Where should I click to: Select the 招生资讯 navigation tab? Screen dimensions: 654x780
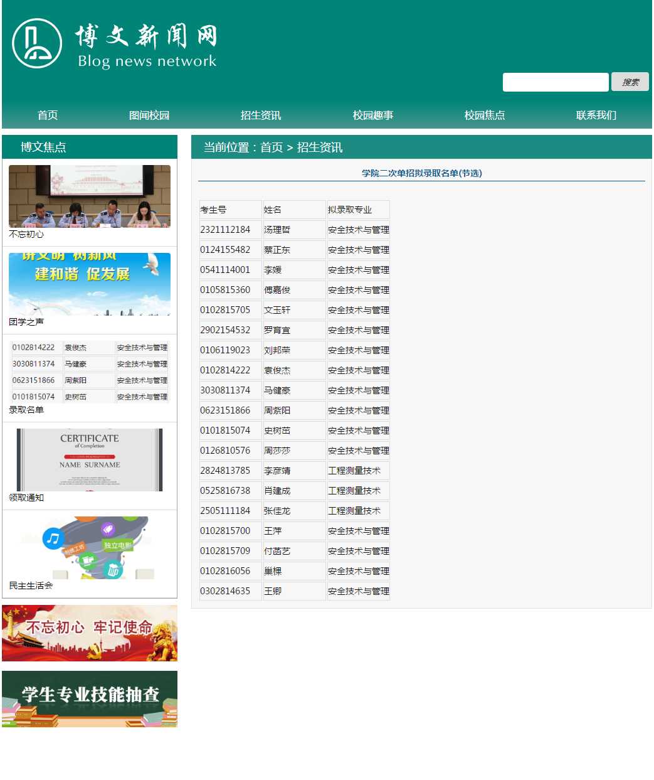click(261, 115)
